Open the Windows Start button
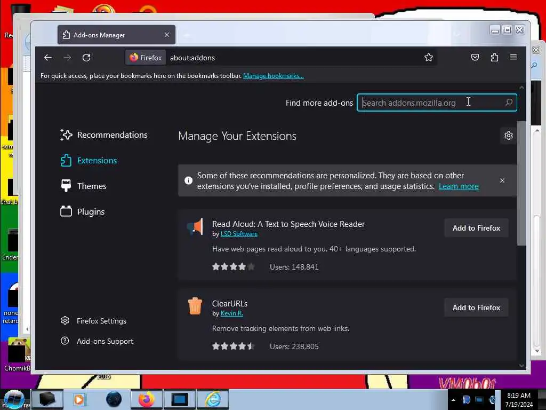546x410 pixels. coord(14,399)
